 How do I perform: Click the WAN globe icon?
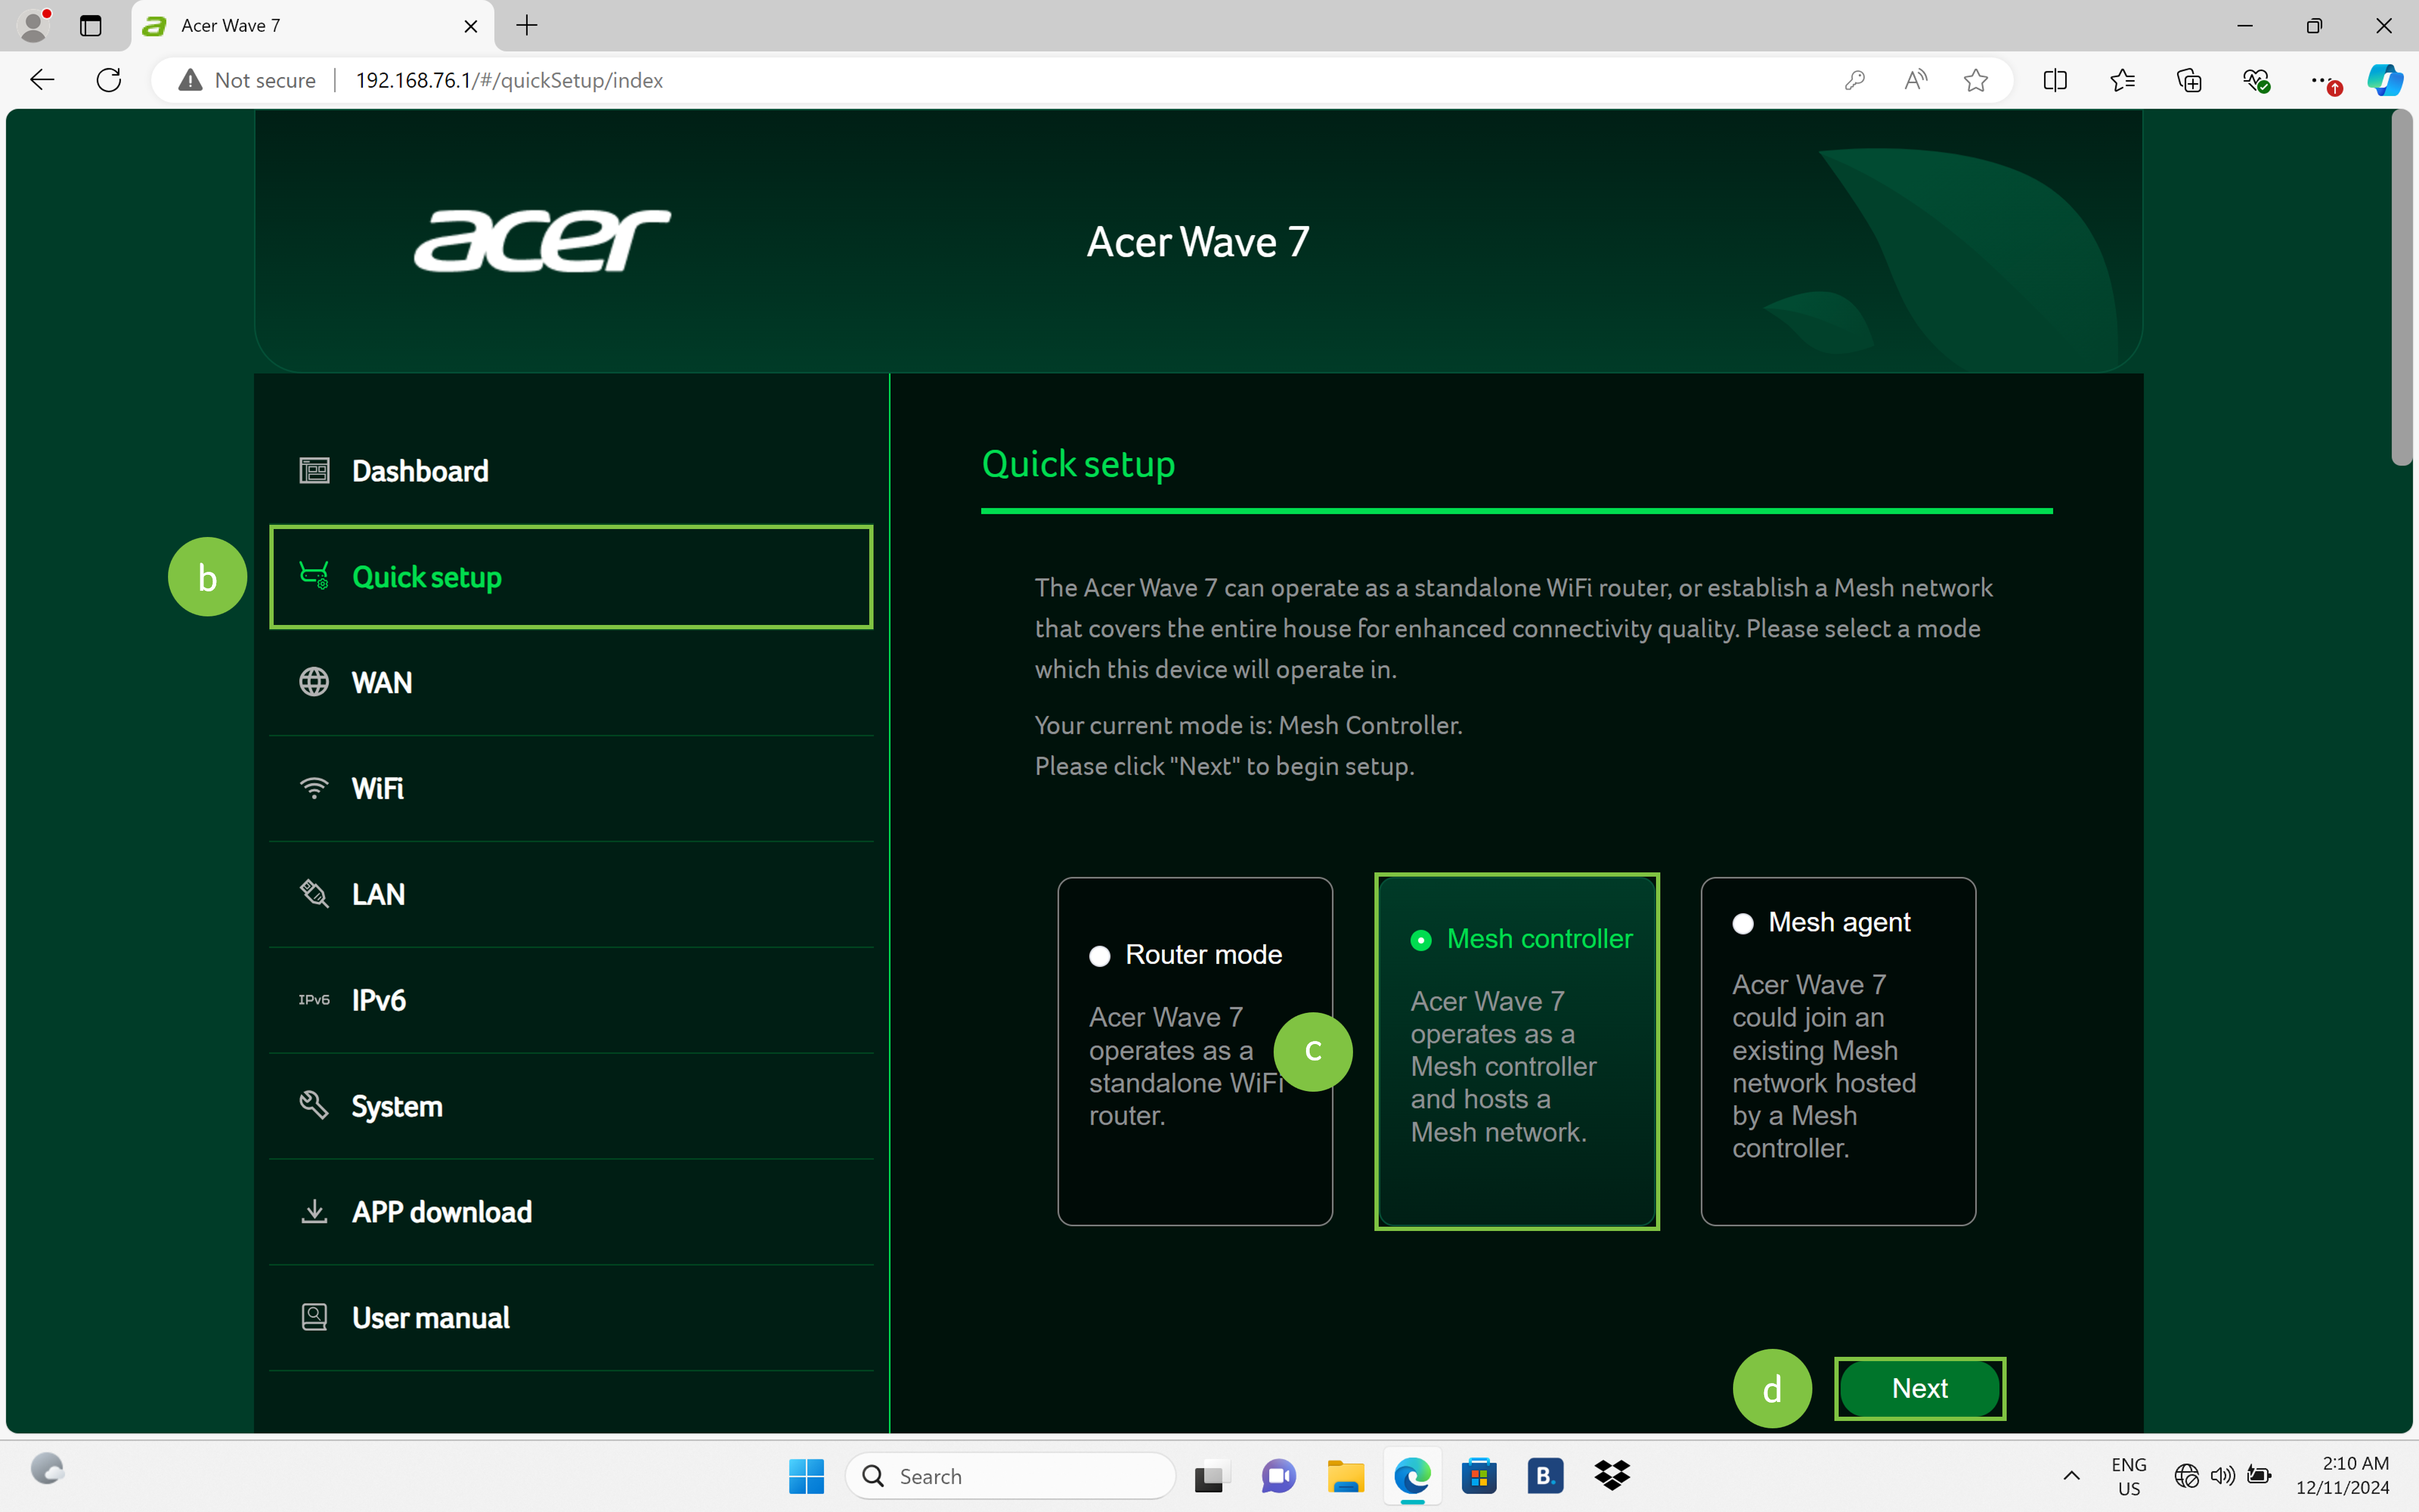pyautogui.click(x=314, y=682)
